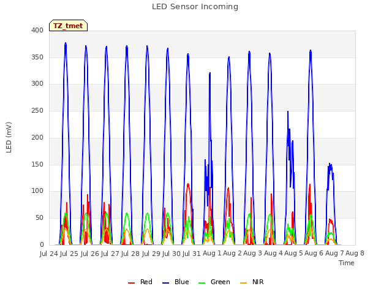The image size is (392, 294).
Task: Click the 150 y-axis tick value
Action: 37,165
